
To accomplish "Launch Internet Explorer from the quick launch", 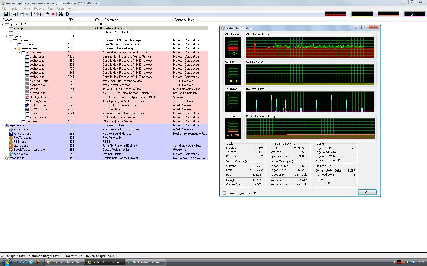I will (x=25, y=262).
